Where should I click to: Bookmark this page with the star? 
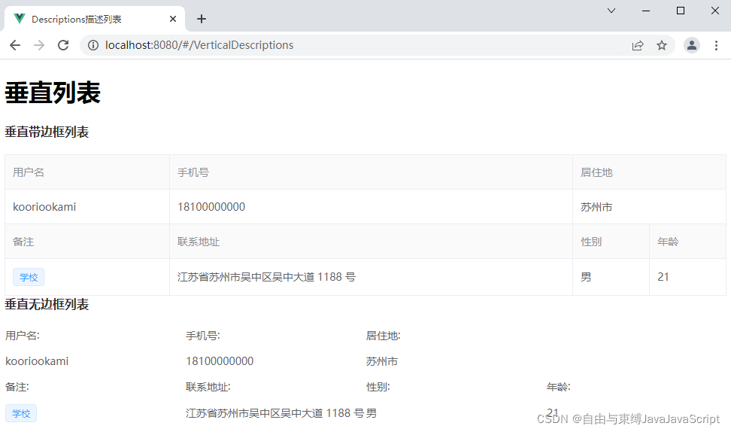(662, 45)
